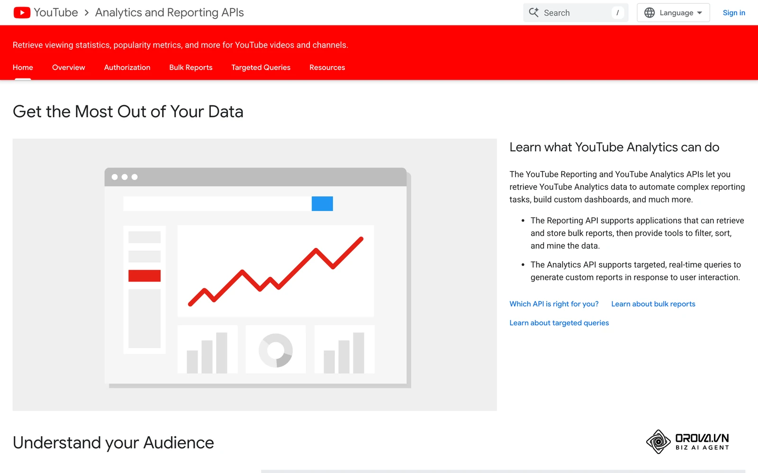Click the 'Get the Most Out of Your Data' heading
Viewport: 758px width, 473px height.
point(128,112)
